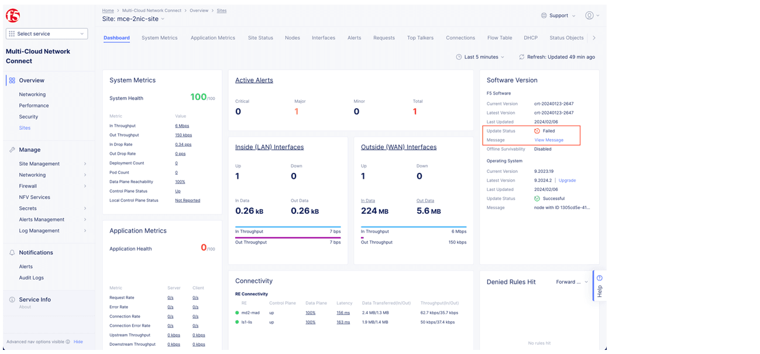Switch to the System Metrics tab
The image size is (760, 354).
pyautogui.click(x=159, y=38)
